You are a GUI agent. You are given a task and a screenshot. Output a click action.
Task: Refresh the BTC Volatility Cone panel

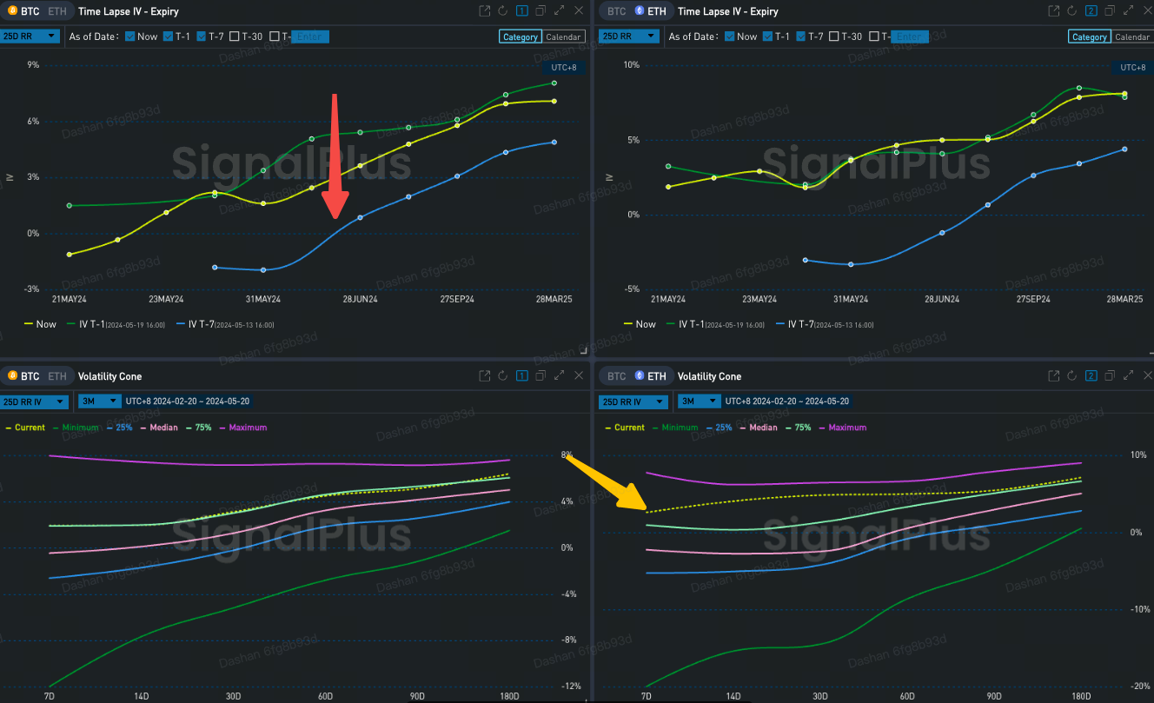pos(503,376)
